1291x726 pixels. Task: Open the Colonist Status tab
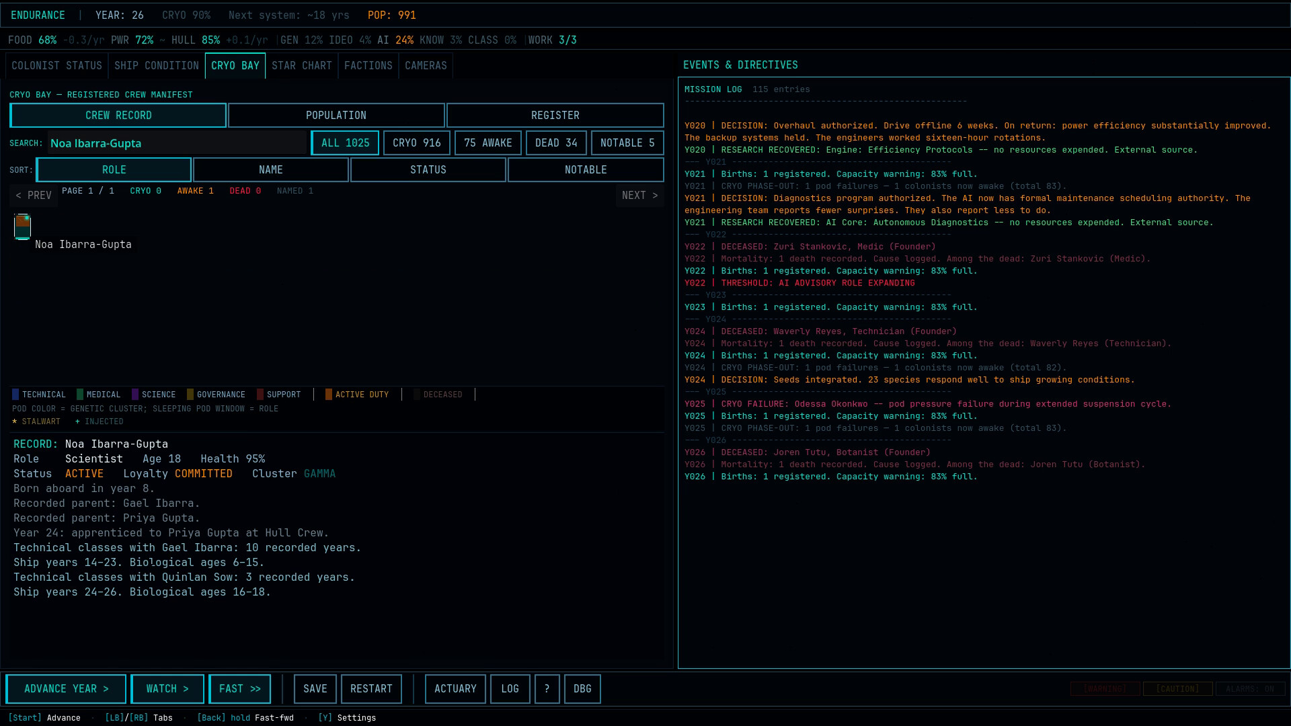point(56,66)
